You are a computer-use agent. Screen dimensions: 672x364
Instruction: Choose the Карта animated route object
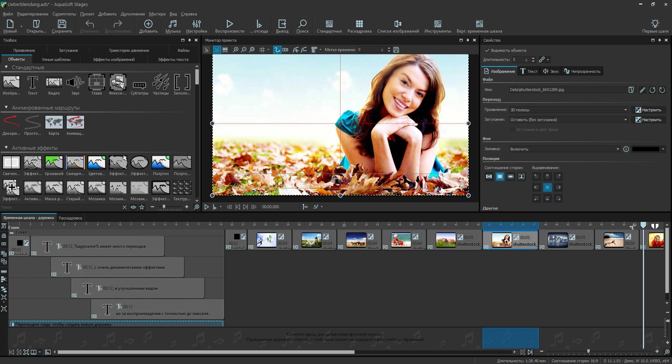click(54, 125)
